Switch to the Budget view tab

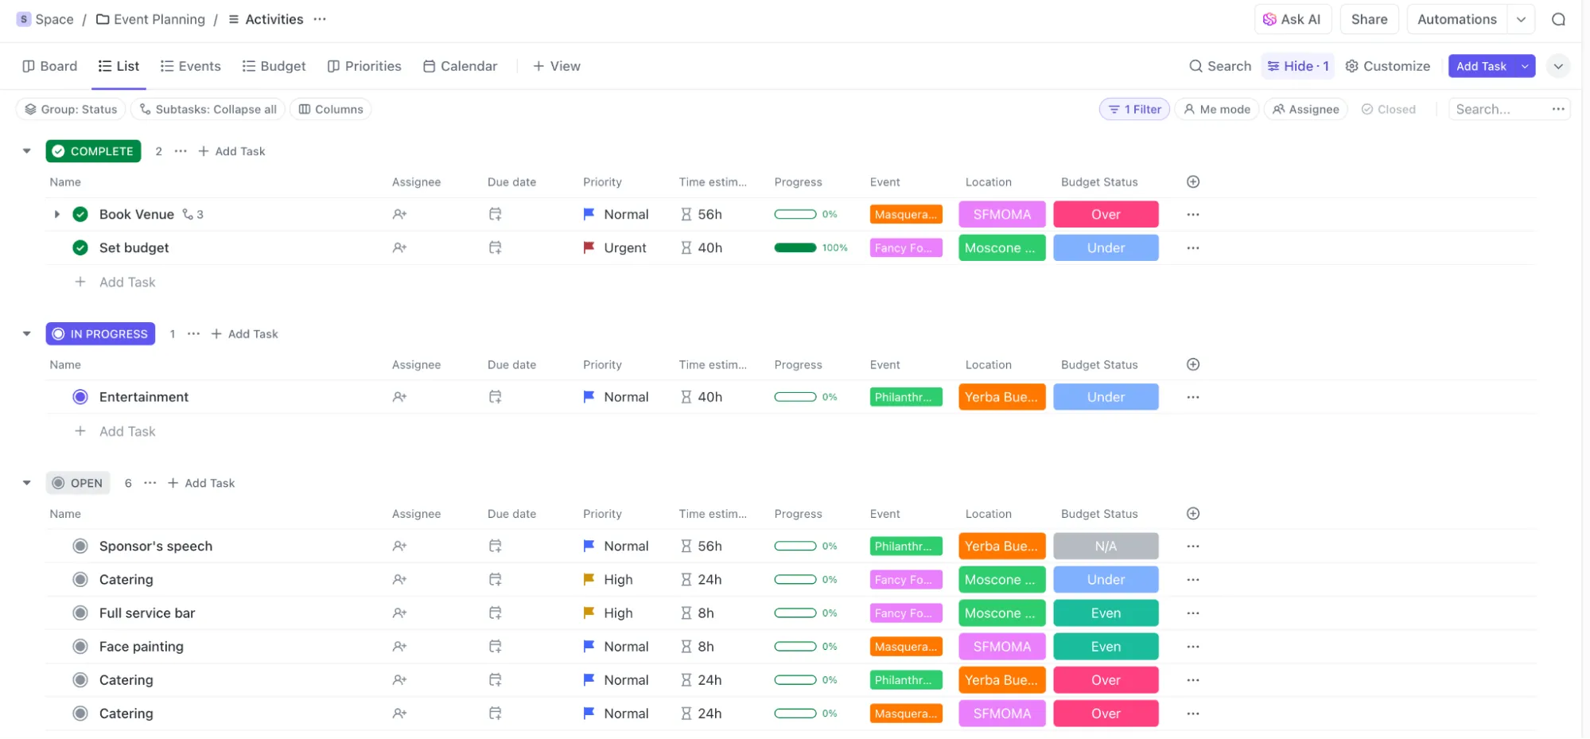pyautogui.click(x=274, y=66)
